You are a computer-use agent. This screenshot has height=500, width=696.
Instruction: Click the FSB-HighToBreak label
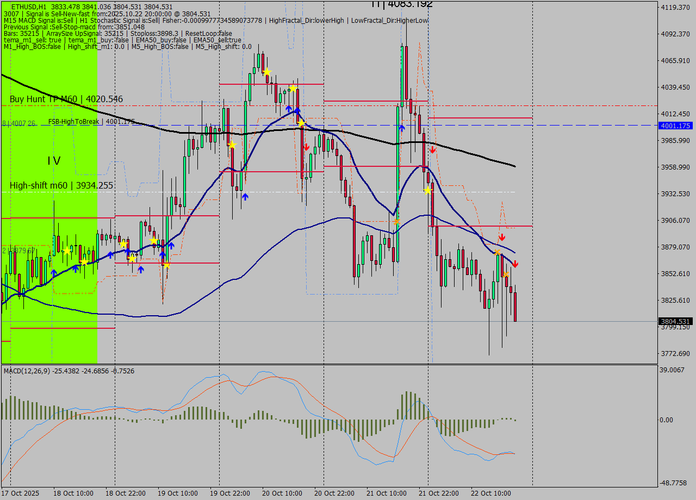(73, 122)
